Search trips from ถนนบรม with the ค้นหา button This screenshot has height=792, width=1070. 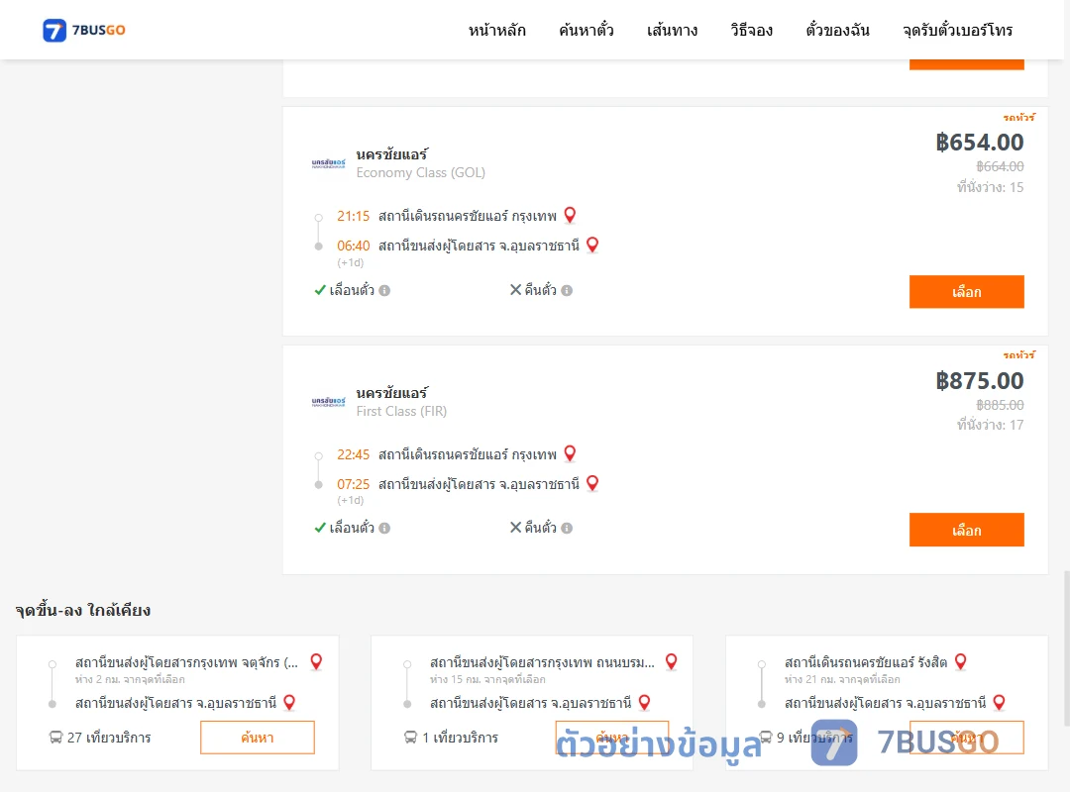point(612,738)
